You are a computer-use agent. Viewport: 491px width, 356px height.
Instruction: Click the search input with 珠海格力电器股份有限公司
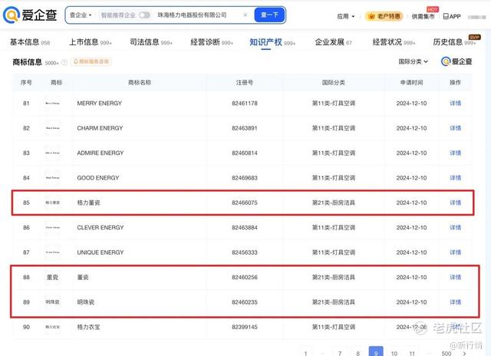(x=192, y=15)
